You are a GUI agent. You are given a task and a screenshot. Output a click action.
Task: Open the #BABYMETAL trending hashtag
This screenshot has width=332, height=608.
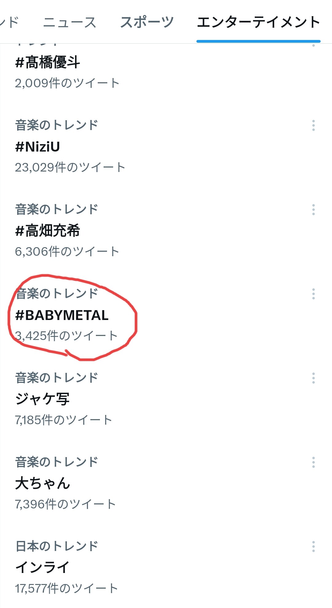point(62,315)
